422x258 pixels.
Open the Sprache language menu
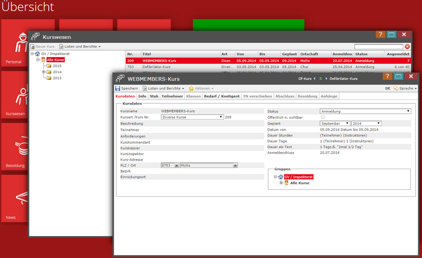tap(405, 88)
